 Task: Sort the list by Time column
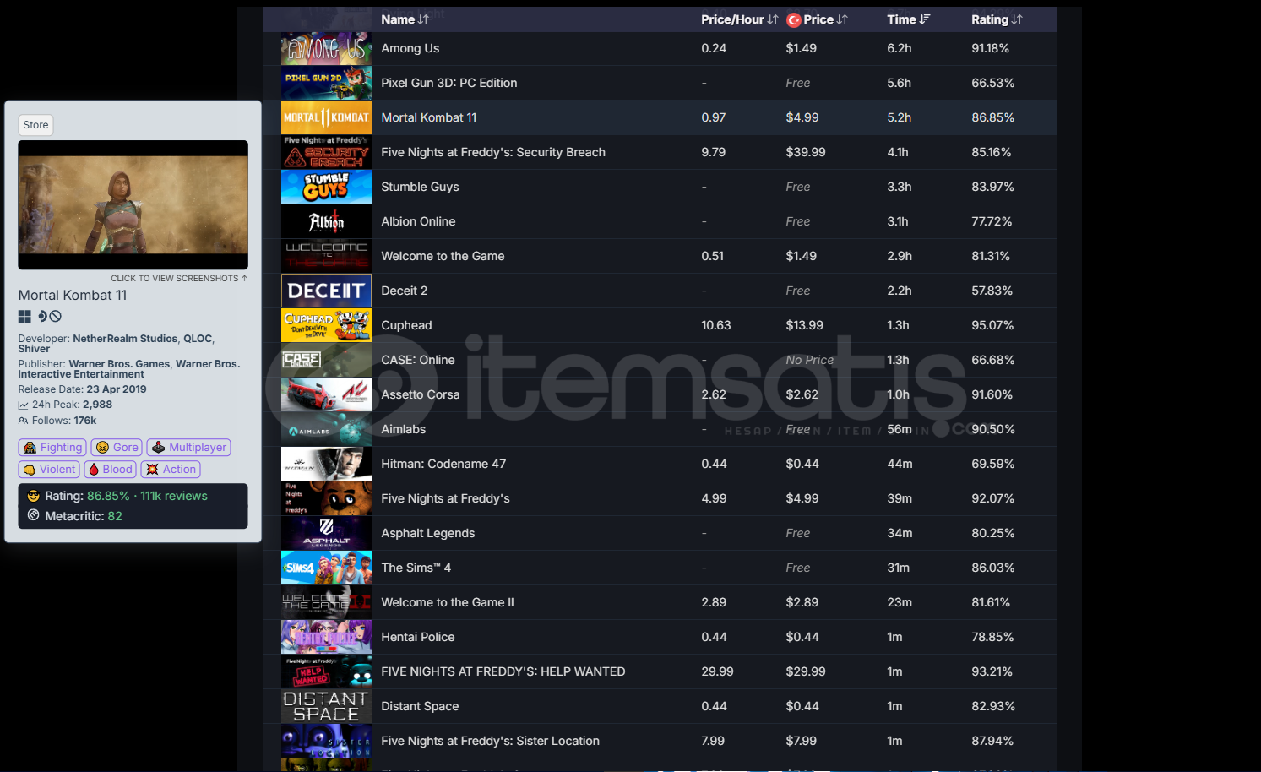[x=908, y=19]
